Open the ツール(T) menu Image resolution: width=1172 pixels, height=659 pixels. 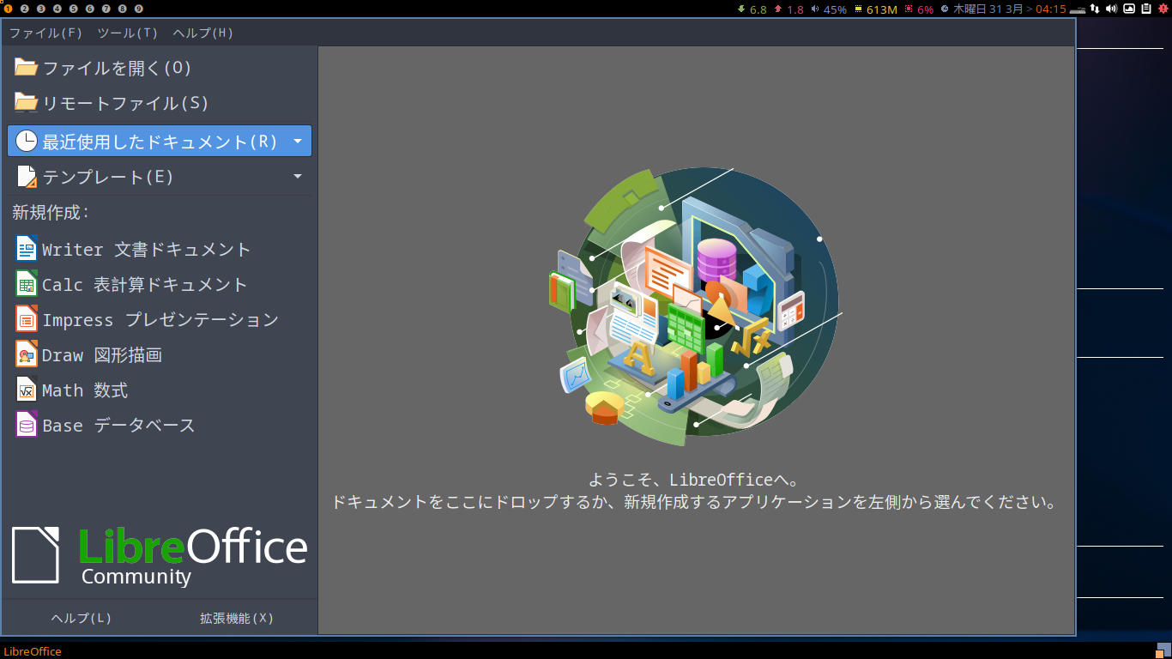pyautogui.click(x=128, y=33)
